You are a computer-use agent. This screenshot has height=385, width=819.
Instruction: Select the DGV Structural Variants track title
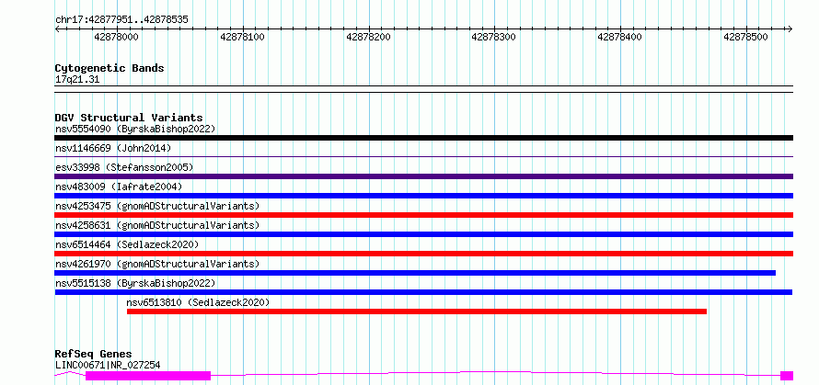[129, 118]
